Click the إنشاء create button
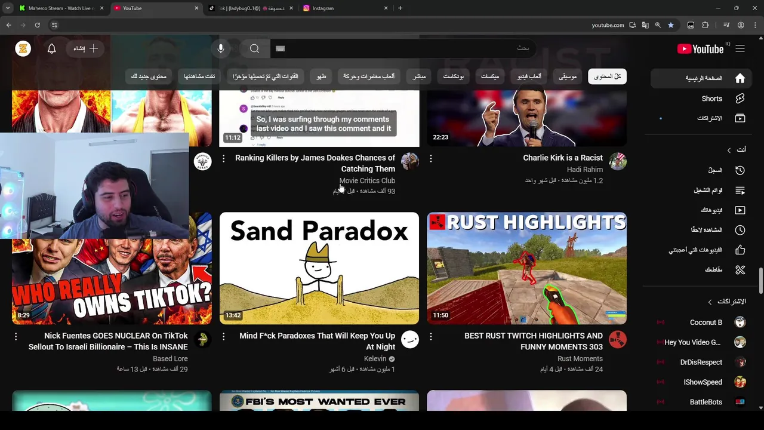This screenshot has width=764, height=430. [x=85, y=49]
